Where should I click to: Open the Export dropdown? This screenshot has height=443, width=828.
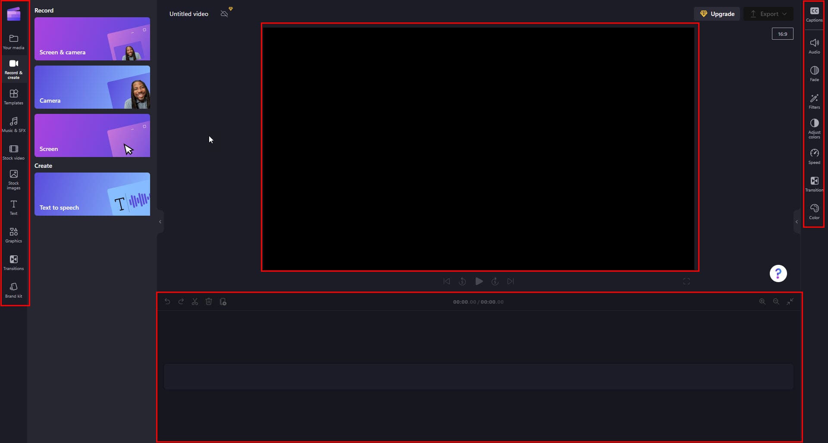pyautogui.click(x=768, y=14)
